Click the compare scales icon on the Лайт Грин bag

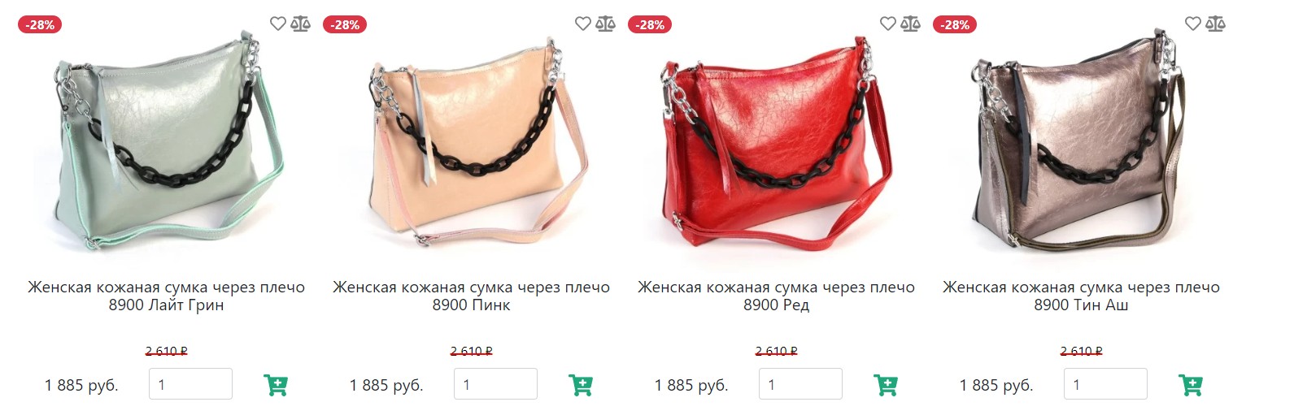pyautogui.click(x=301, y=24)
